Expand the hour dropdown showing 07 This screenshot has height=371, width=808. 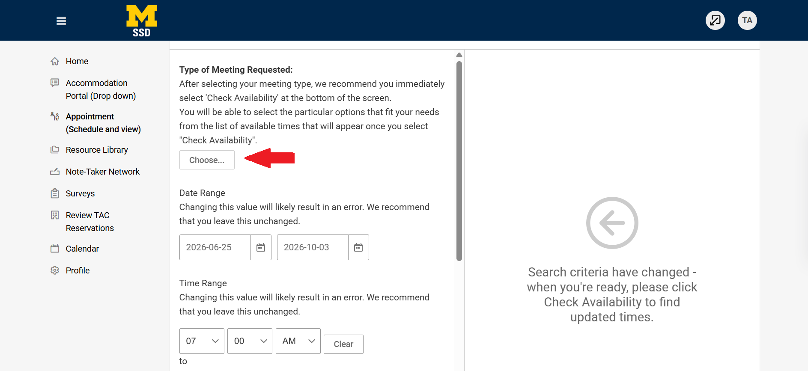click(202, 341)
